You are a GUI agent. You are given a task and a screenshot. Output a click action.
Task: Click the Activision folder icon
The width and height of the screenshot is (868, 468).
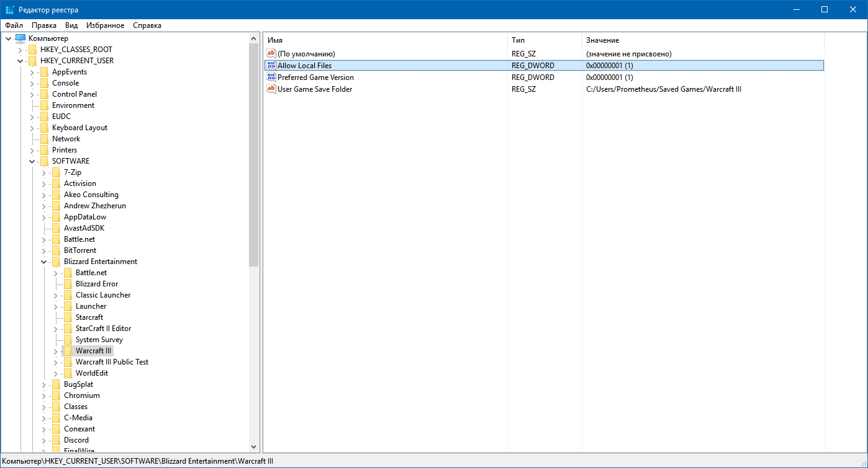(56, 183)
